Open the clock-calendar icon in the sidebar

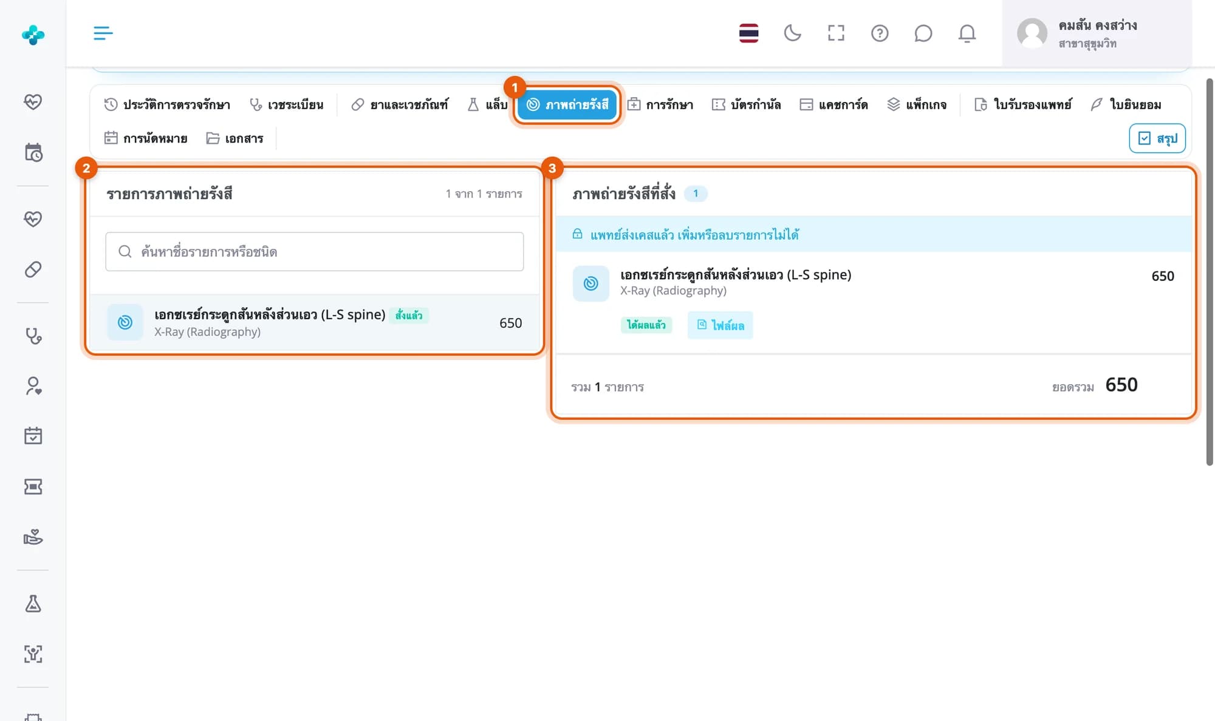pos(33,152)
